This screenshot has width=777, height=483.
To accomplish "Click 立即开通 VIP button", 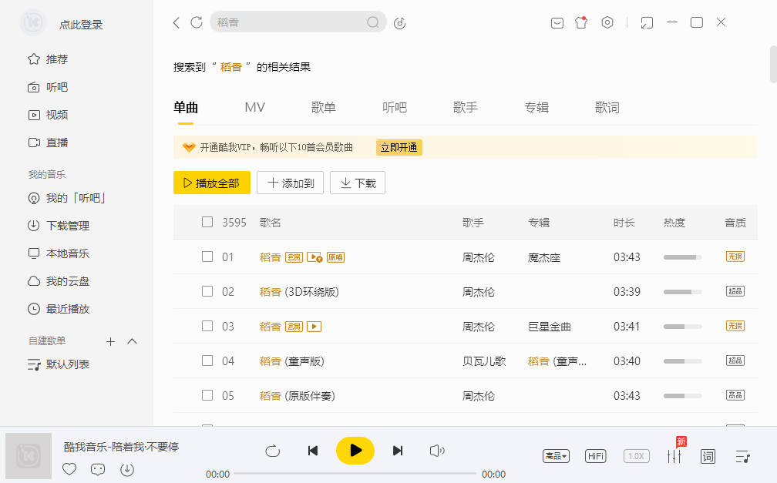I will tap(399, 148).
